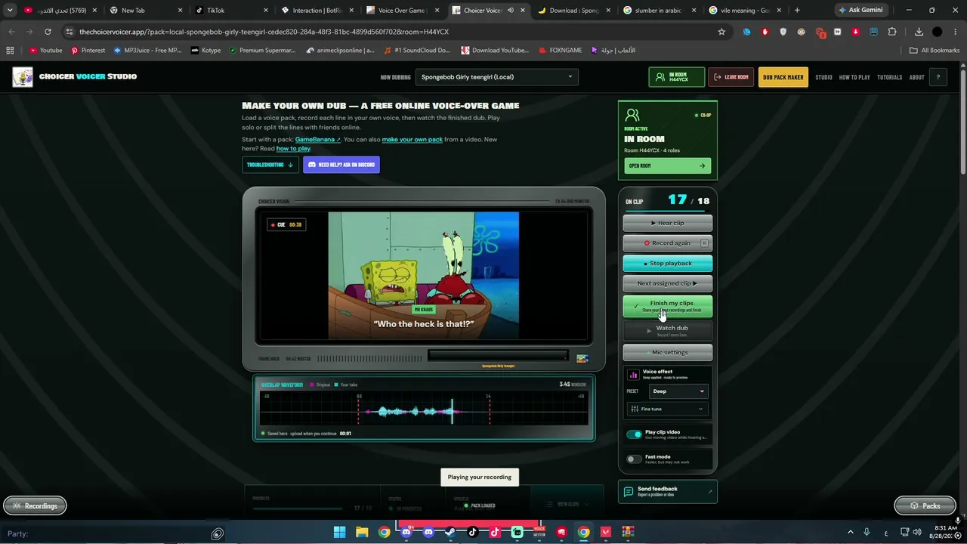Go back with the browser back arrow

click(x=11, y=32)
